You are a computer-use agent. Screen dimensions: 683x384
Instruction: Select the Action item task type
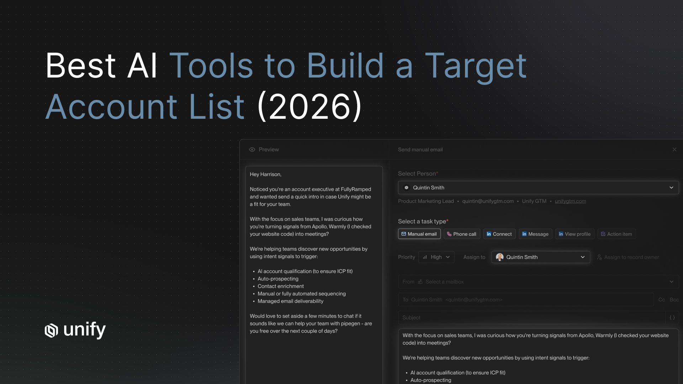616,234
